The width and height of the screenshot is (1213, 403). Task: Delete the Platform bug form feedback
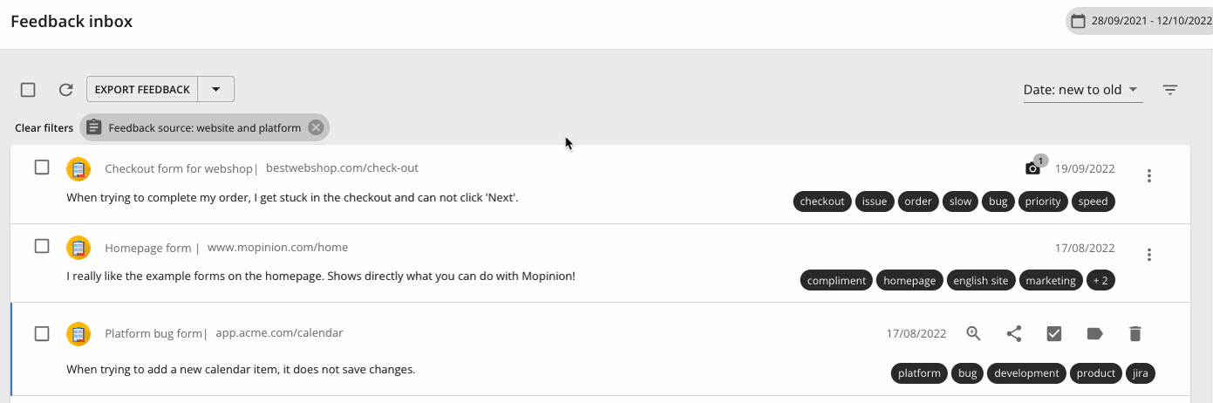click(x=1135, y=333)
